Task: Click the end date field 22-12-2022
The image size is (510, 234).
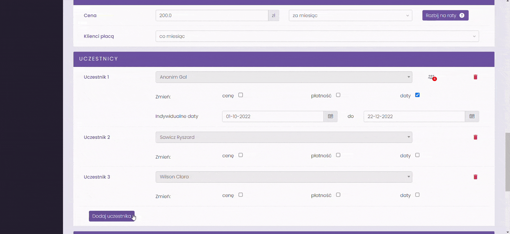Action: click(x=414, y=116)
